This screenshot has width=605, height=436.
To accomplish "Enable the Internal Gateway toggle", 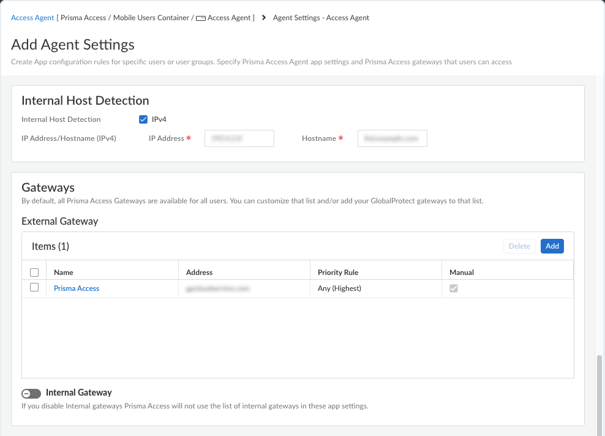I will pos(31,394).
